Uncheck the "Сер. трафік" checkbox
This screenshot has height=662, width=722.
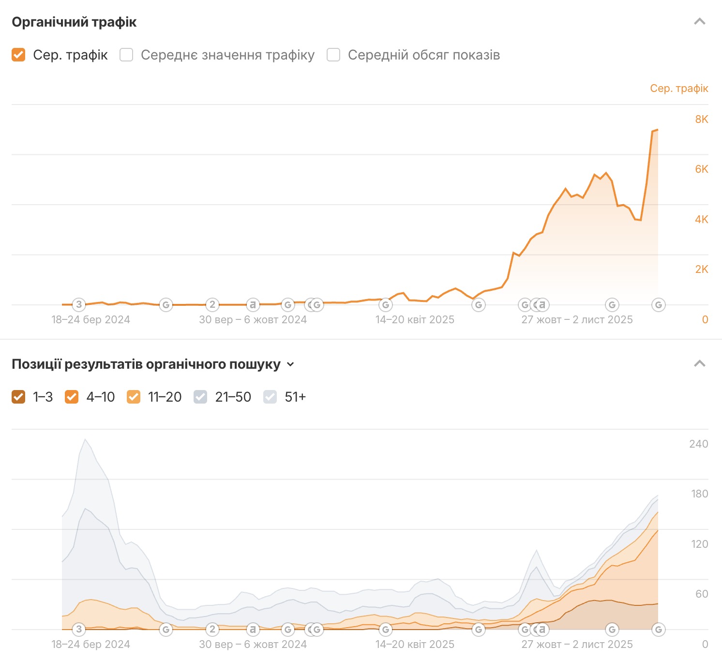(x=18, y=55)
